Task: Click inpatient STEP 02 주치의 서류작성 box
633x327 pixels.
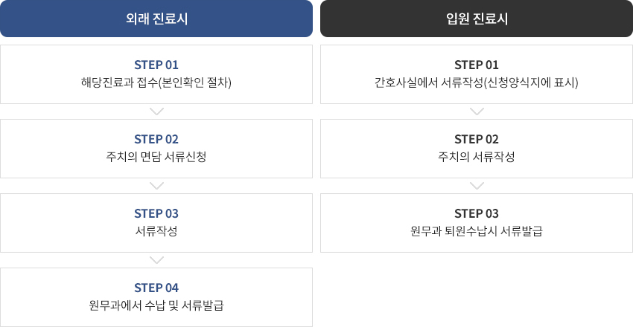Action: (477, 149)
